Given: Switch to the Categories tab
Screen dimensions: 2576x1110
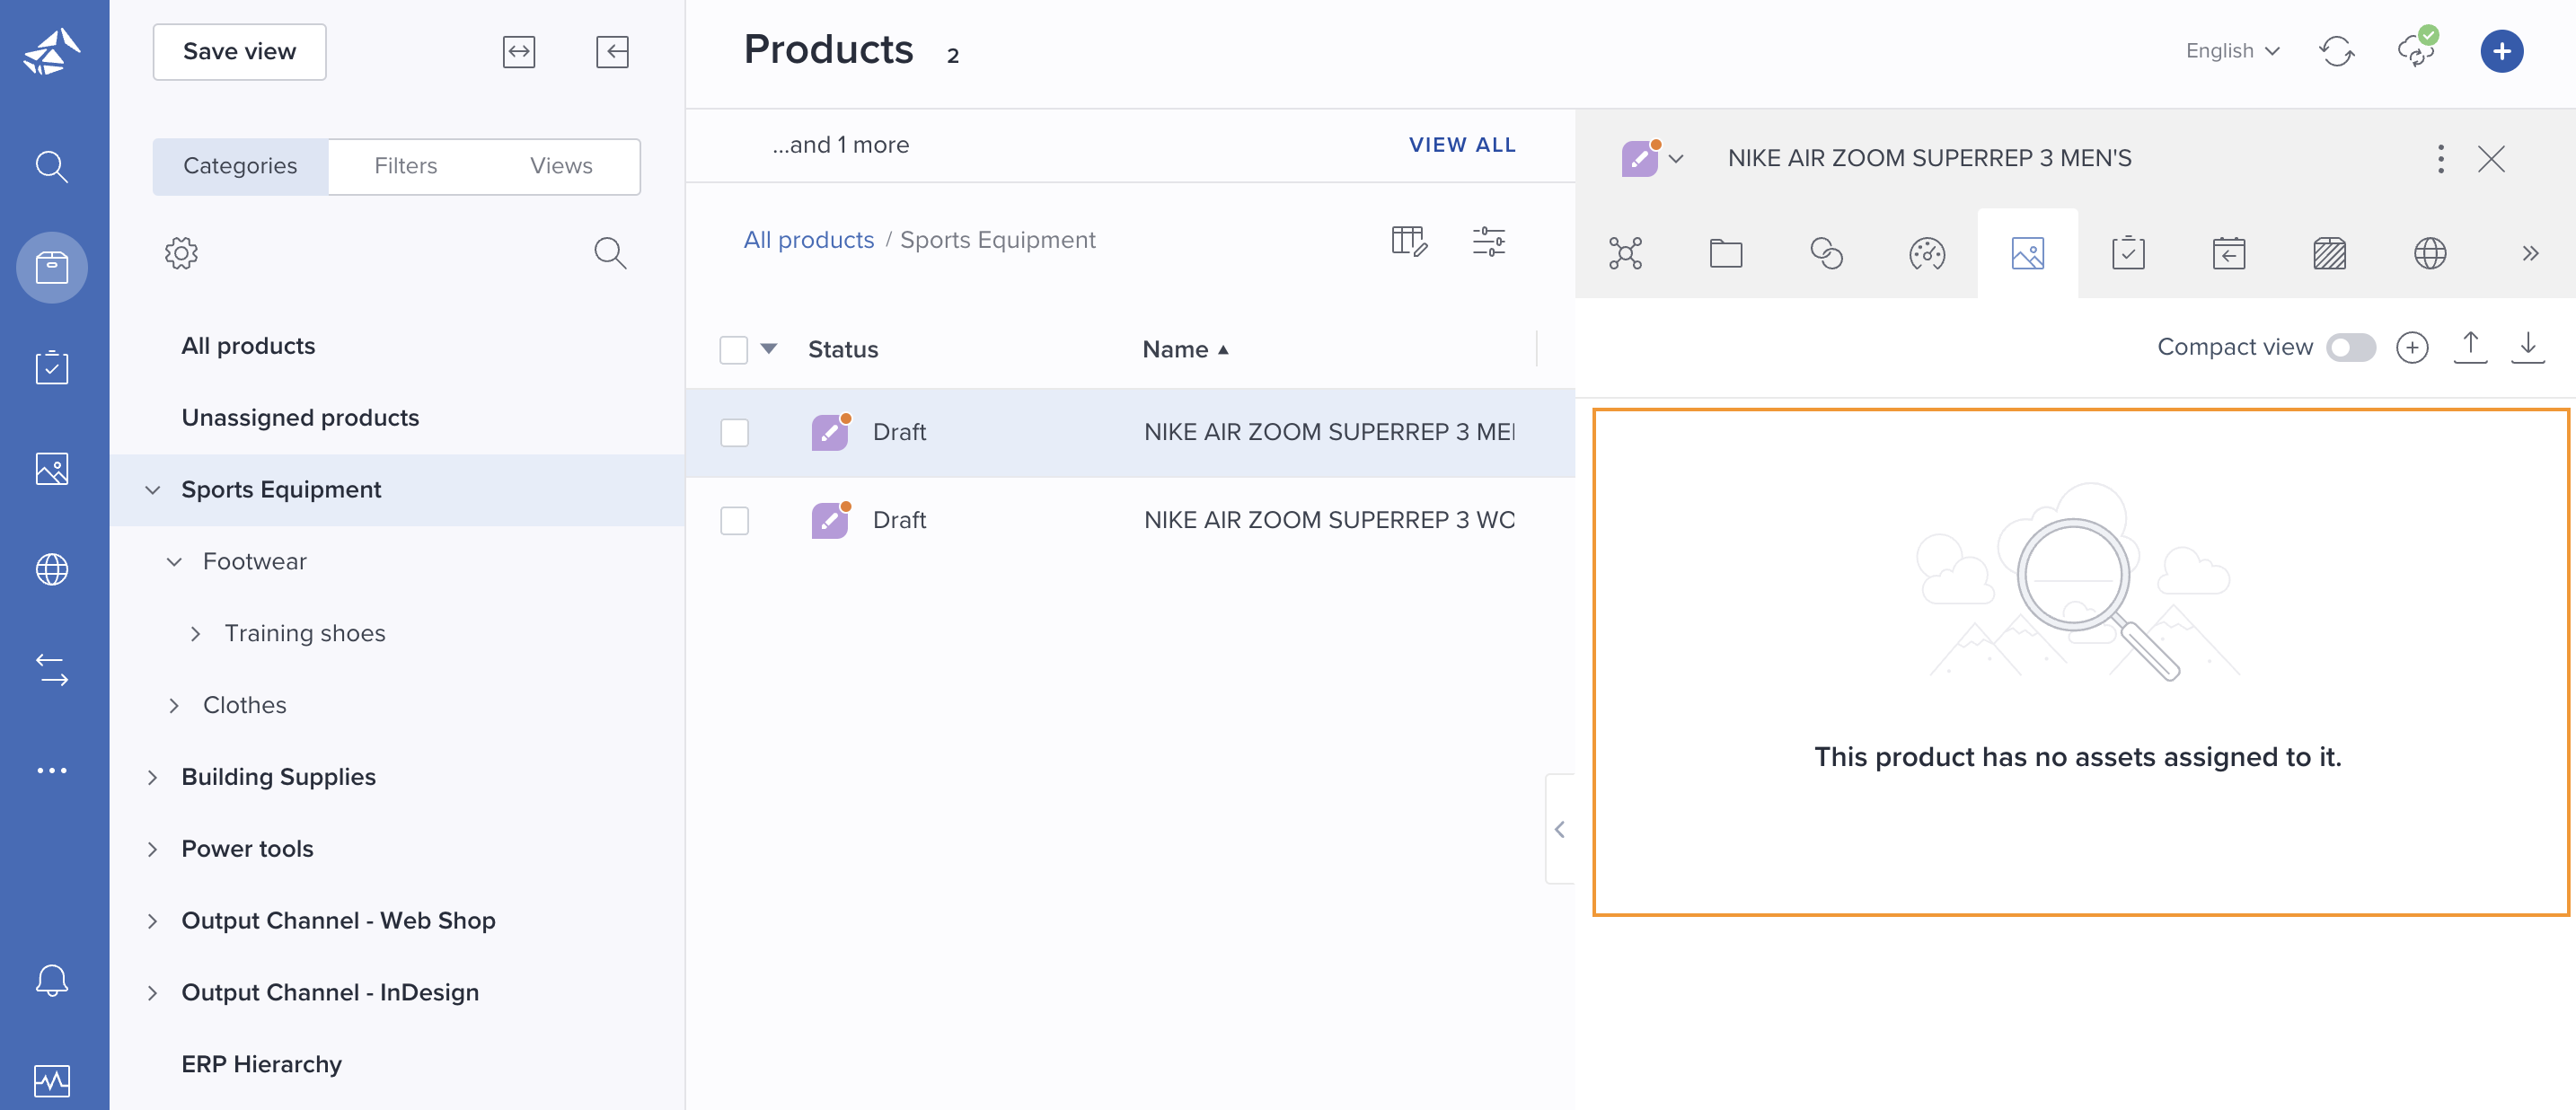Looking at the screenshot, I should [x=240, y=166].
